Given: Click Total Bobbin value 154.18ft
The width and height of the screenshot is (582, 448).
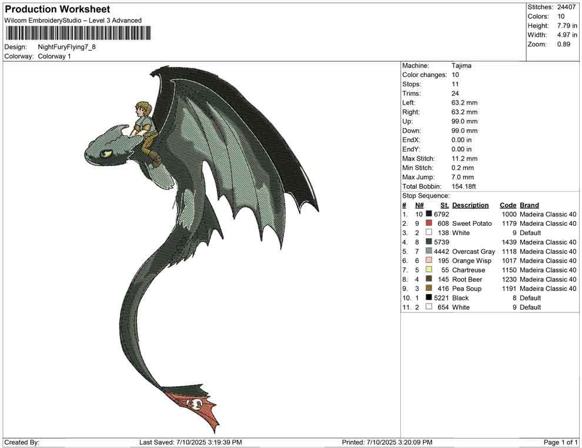Looking at the screenshot, I should 464,186.
